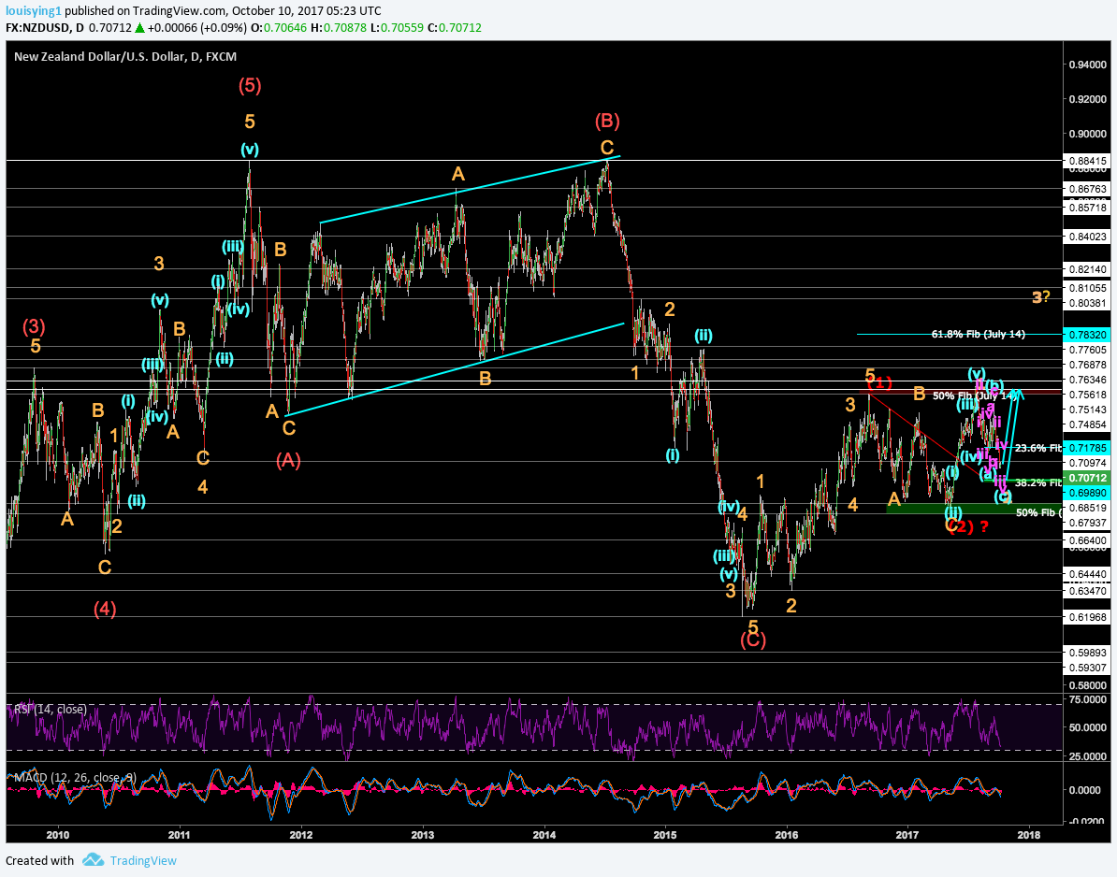Select the FX:NZDUSD symbol text in header
This screenshot has height=877, width=1117.
37,28
